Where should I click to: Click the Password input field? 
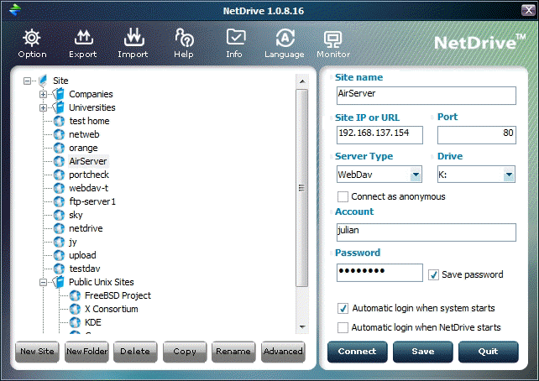pos(379,273)
